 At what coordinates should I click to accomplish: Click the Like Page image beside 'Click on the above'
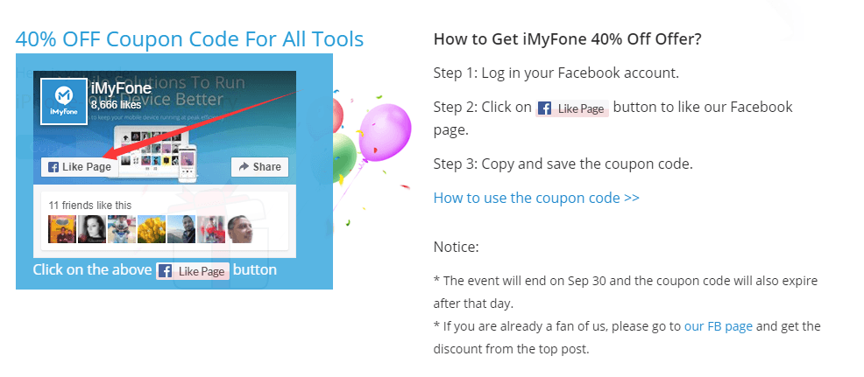[193, 271]
